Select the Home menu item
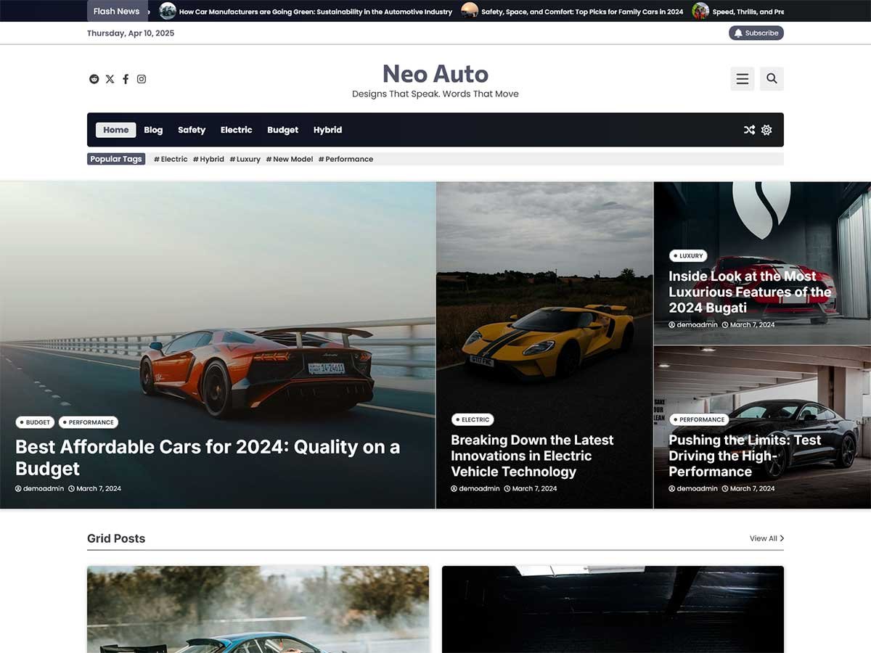The height and width of the screenshot is (653, 871). [x=116, y=130]
